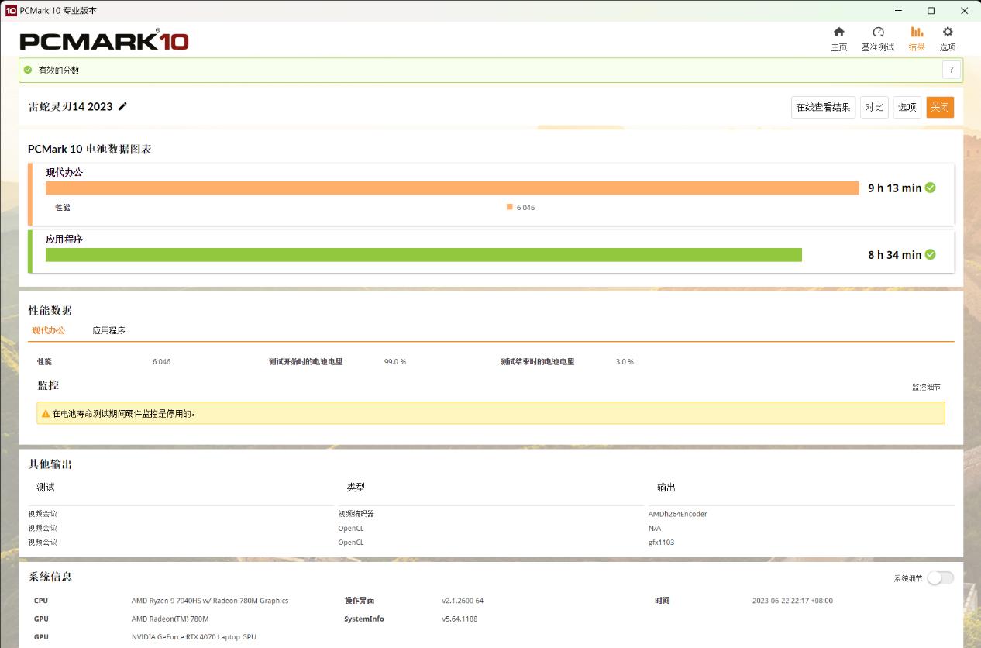981x648 pixels.
Task: Switch to the 应用程序 performance tab
Action: click(108, 330)
